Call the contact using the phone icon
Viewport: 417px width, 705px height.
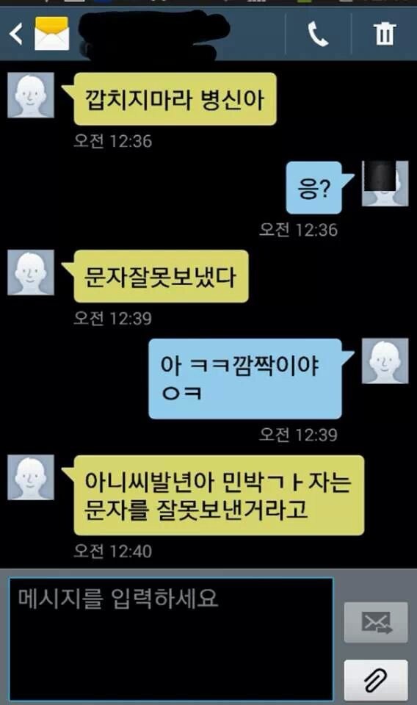coord(318,35)
